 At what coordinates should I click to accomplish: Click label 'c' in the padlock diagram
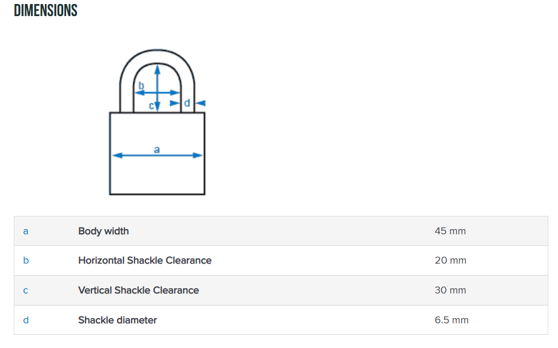click(x=151, y=106)
